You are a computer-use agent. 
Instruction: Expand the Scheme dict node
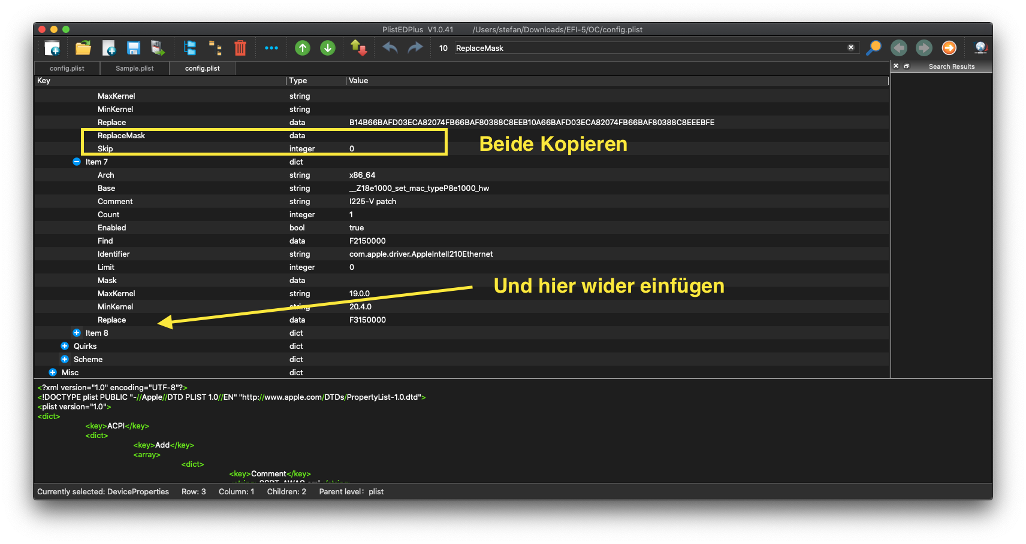(65, 359)
